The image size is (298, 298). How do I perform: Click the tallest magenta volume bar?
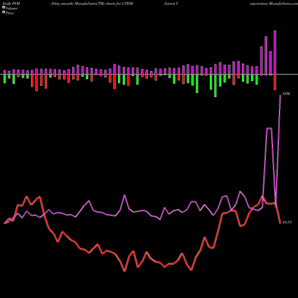pyautogui.click(x=275, y=52)
